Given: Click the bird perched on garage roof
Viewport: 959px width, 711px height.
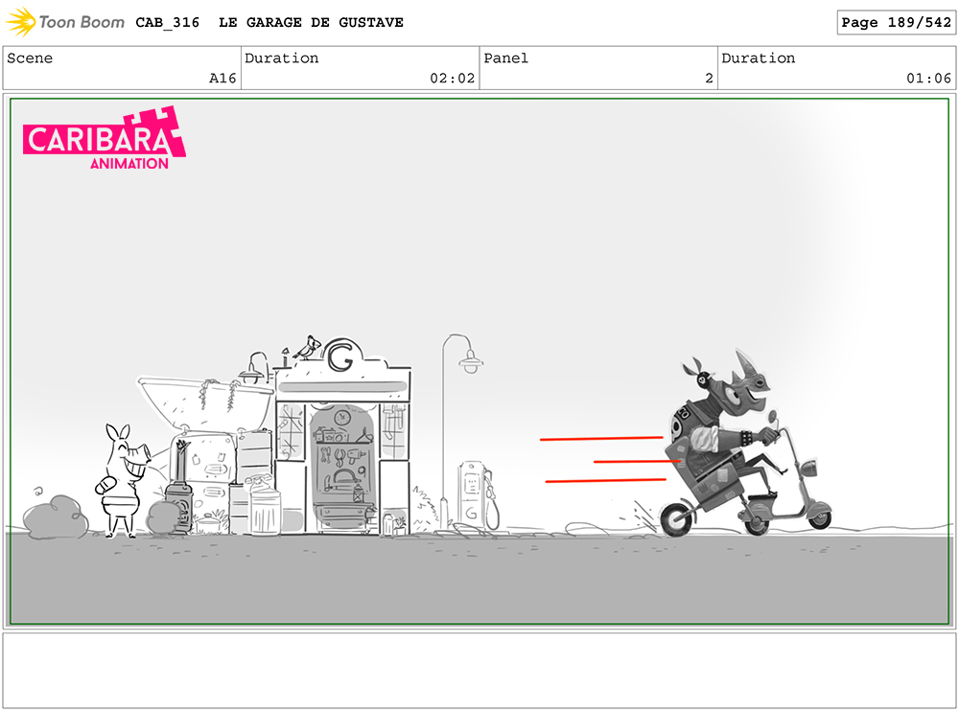Looking at the screenshot, I should pos(308,348).
